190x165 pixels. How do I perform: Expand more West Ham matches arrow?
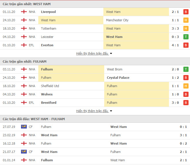click(111, 53)
